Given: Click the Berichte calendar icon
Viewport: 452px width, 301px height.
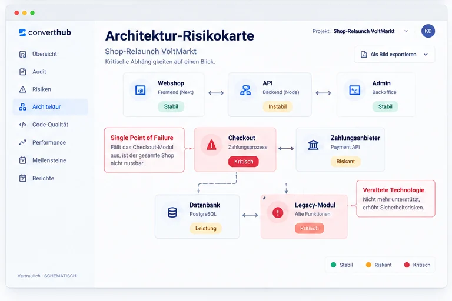Looking at the screenshot, I should 23,178.
